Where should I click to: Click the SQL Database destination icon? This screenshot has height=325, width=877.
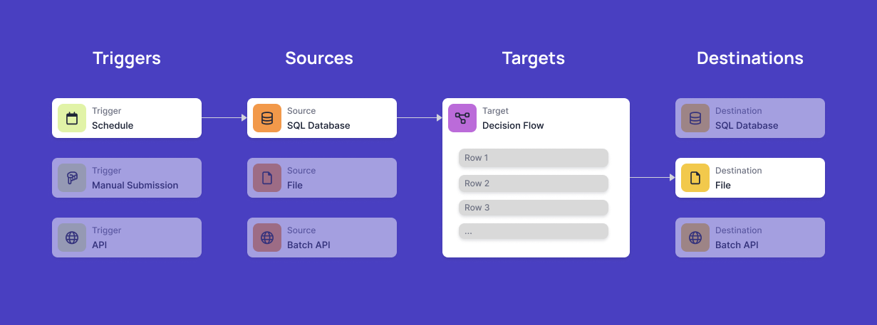pos(695,118)
